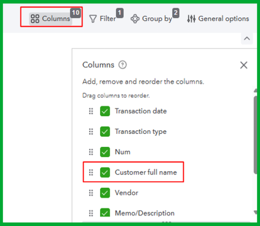Uncheck the Transaction type column

click(105, 132)
